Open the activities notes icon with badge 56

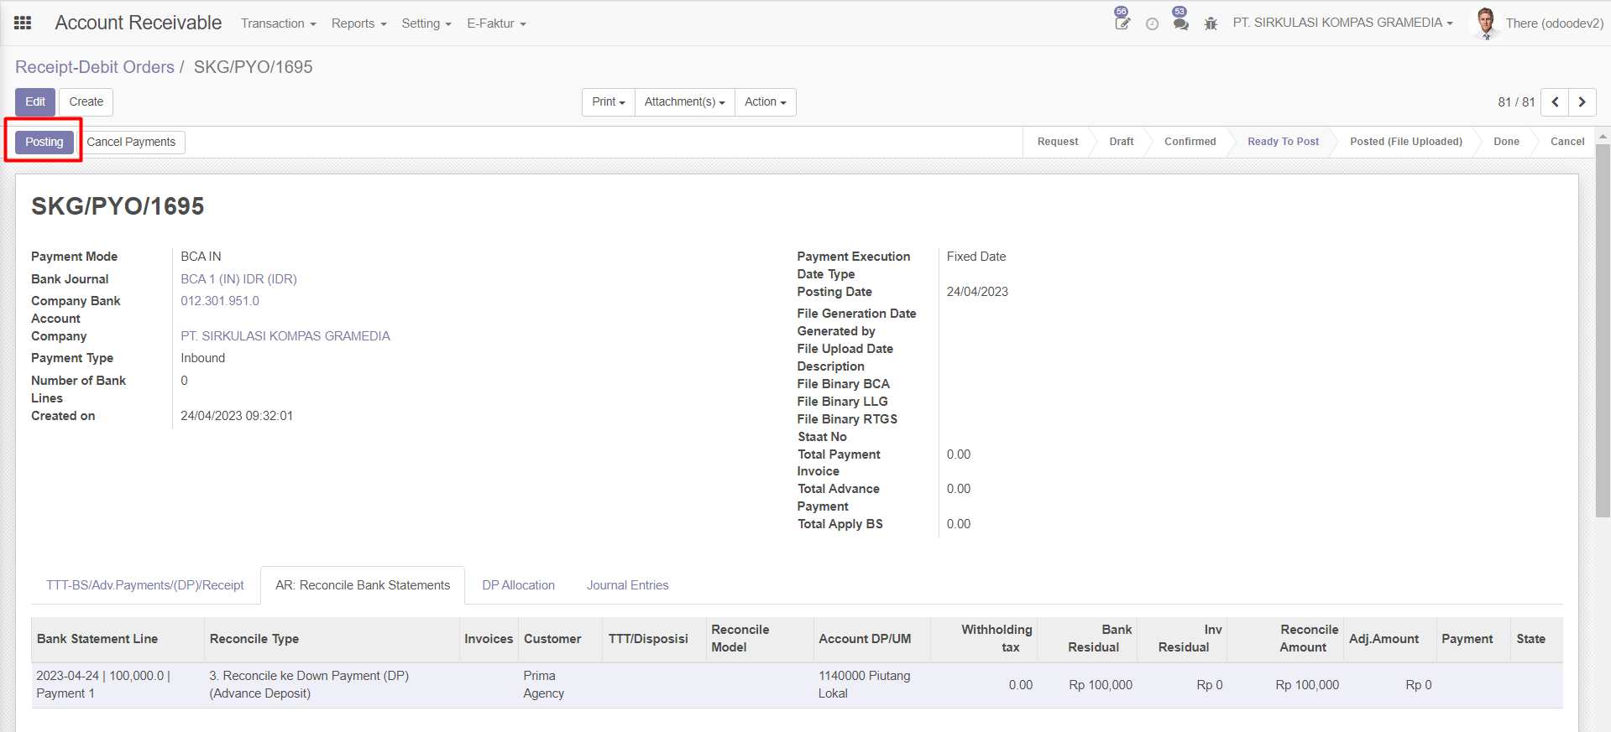(1122, 23)
